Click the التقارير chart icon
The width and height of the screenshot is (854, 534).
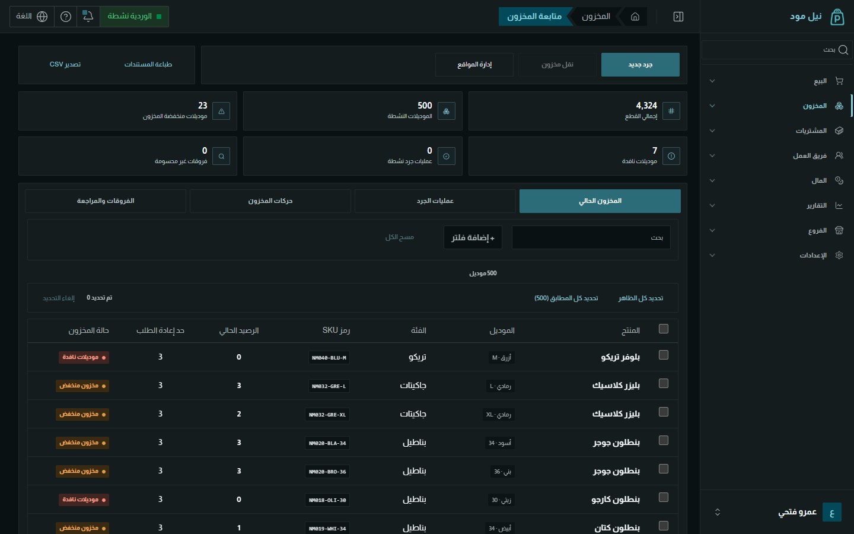point(839,205)
